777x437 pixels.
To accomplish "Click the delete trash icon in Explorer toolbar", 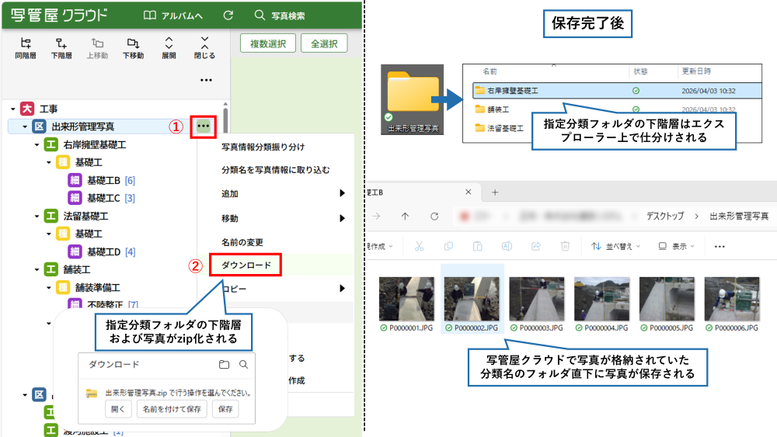I will tap(566, 246).
